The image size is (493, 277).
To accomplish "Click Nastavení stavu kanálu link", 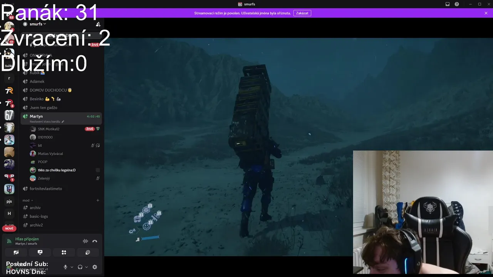I will 47,122.
